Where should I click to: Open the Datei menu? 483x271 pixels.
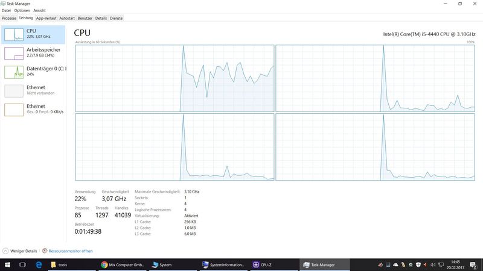tap(6, 10)
